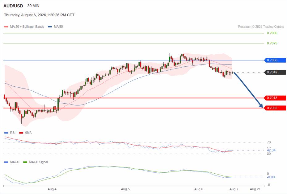Viewport: 287px width, 194px height.
Task: Click the RSI blue legend swatch
Action: pyautogui.click(x=6, y=133)
